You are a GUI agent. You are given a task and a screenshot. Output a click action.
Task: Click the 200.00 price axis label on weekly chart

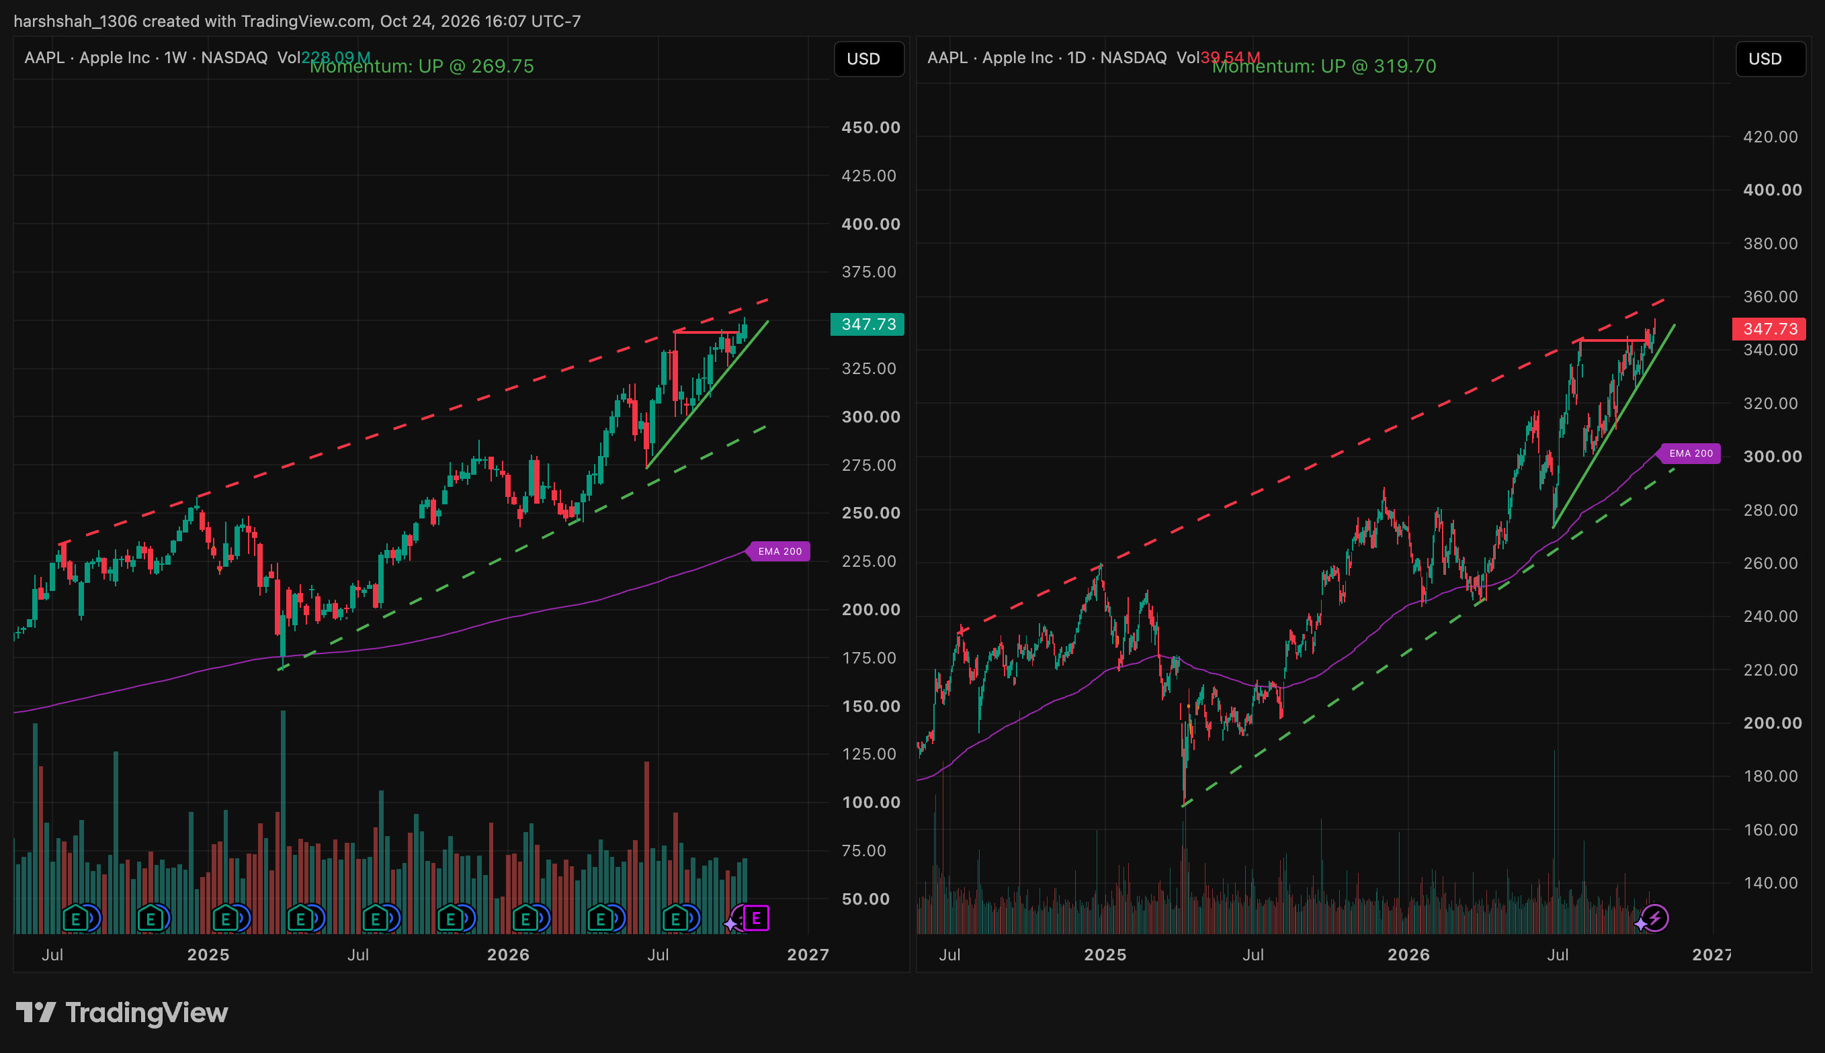point(872,610)
